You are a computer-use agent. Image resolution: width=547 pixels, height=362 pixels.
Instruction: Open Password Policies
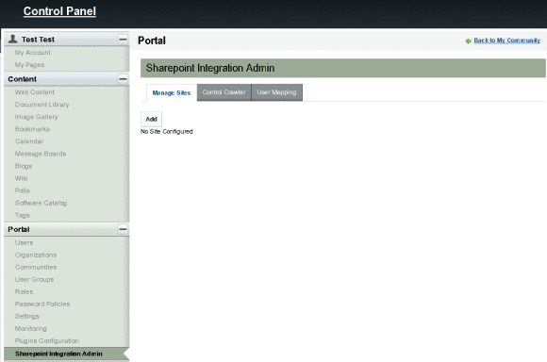(42, 304)
